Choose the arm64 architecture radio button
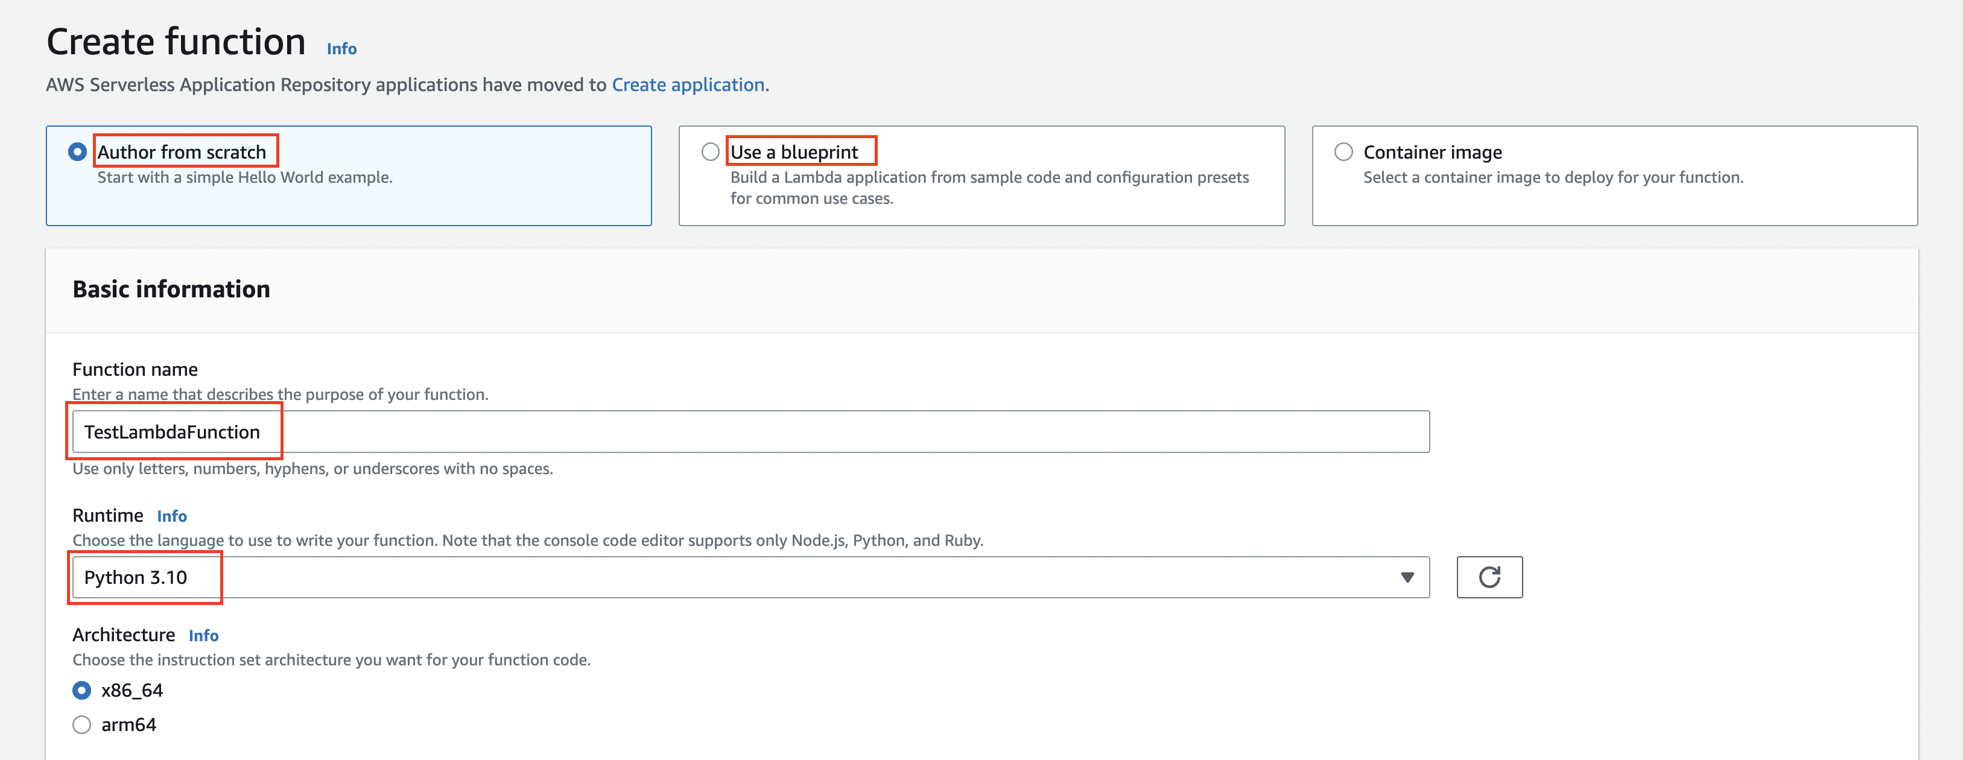The width and height of the screenshot is (1963, 760). [81, 724]
